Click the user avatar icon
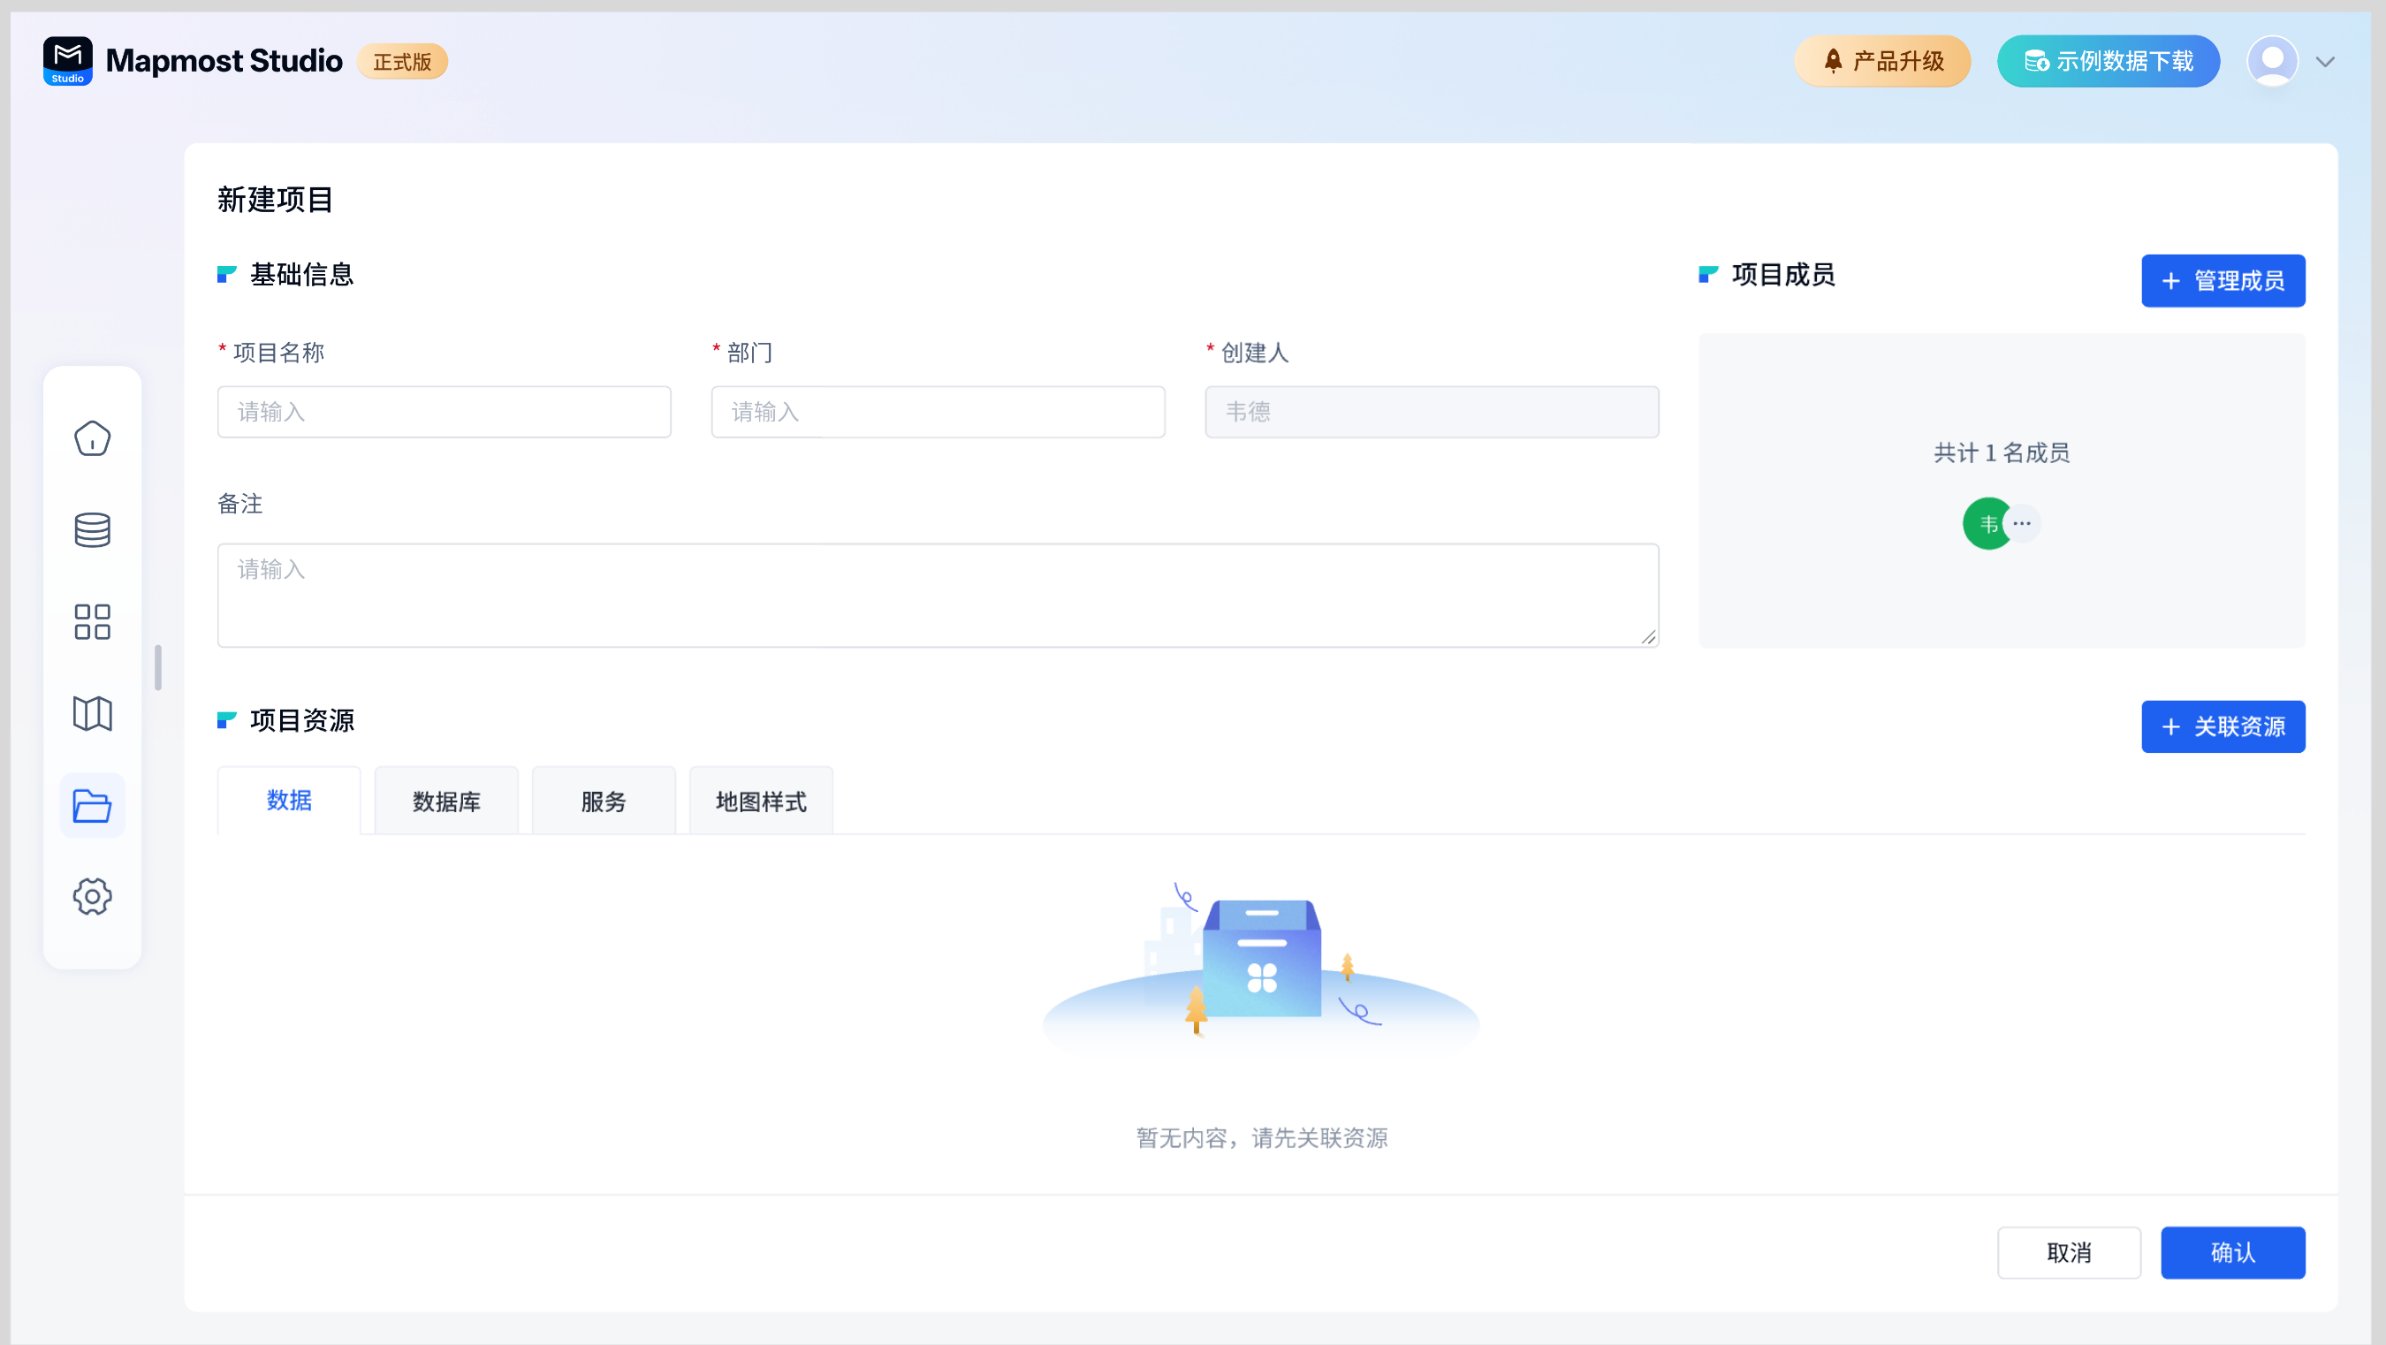This screenshot has width=2386, height=1345. [2272, 61]
